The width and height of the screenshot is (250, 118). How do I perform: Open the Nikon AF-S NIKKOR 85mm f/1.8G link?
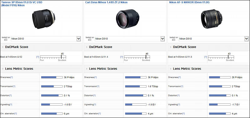[x=189, y=2]
